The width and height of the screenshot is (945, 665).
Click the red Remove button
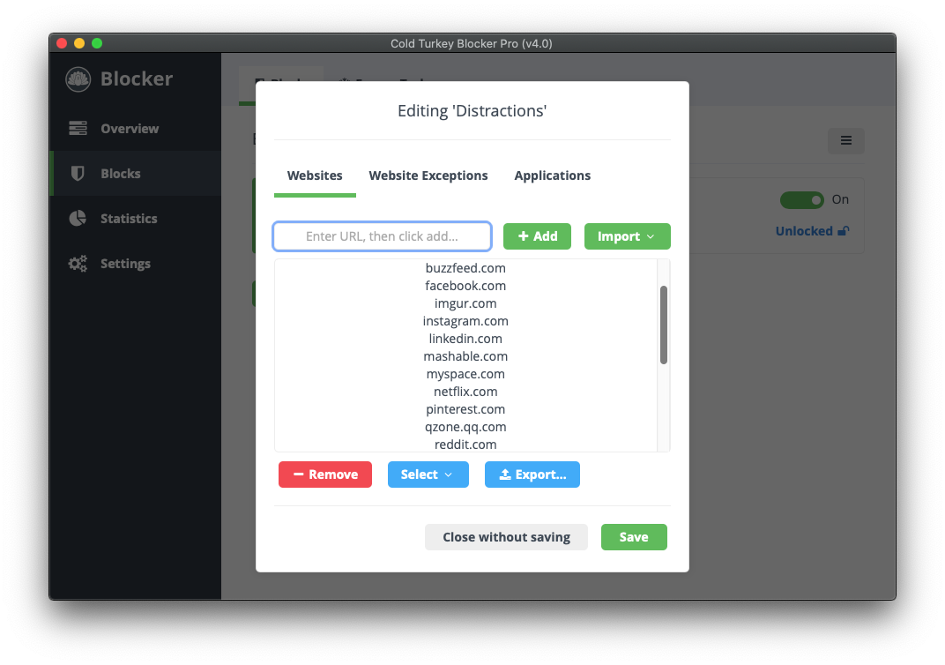[x=324, y=474]
